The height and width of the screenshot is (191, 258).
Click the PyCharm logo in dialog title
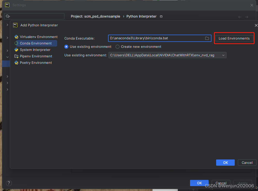[15, 25]
